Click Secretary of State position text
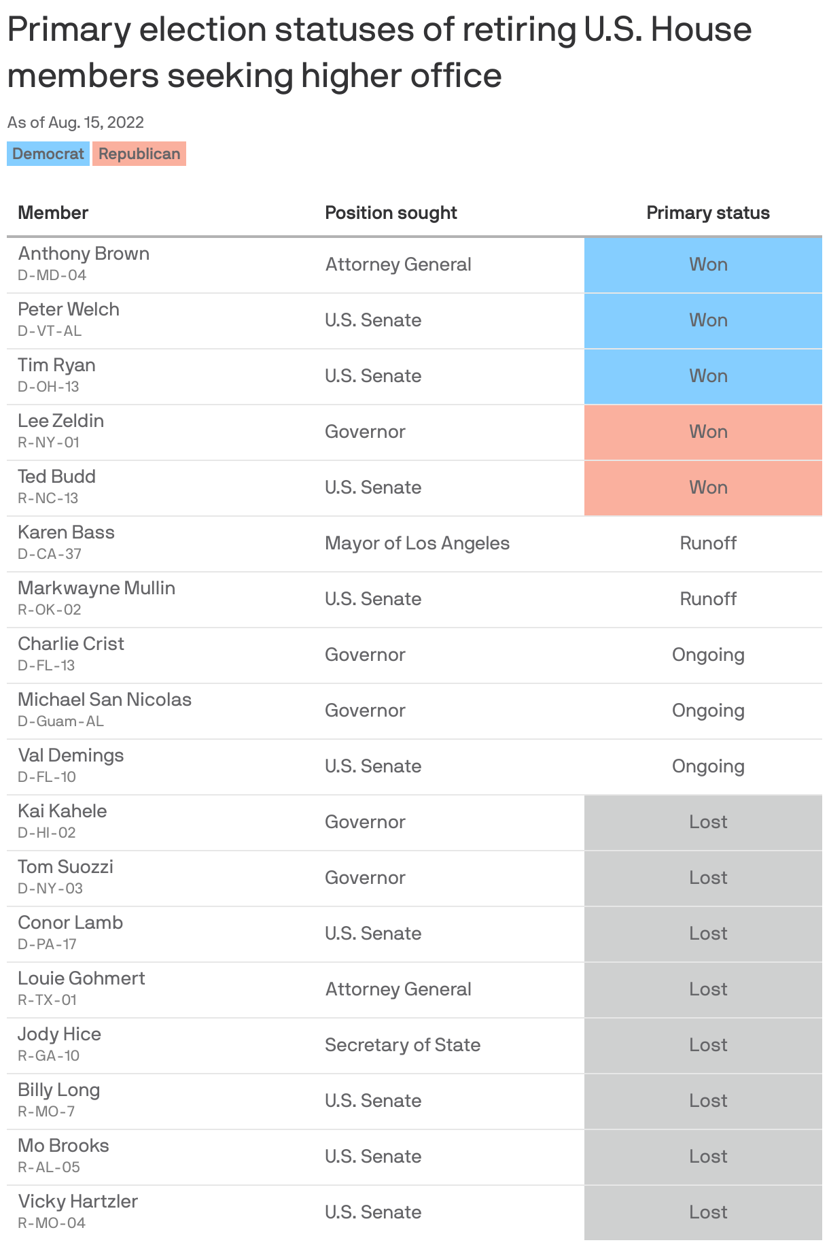Image resolution: width=829 pixels, height=1247 pixels. pos(402,1045)
